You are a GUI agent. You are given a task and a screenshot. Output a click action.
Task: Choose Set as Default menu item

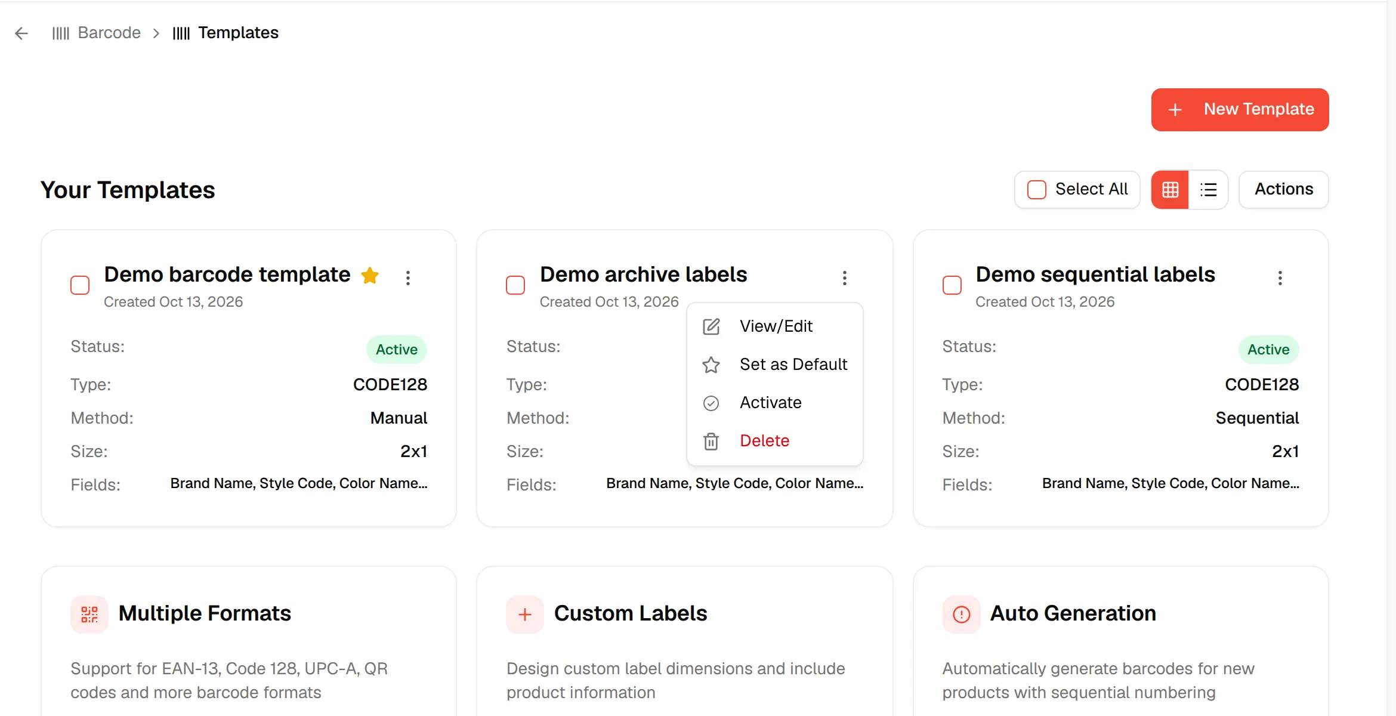[x=775, y=365]
